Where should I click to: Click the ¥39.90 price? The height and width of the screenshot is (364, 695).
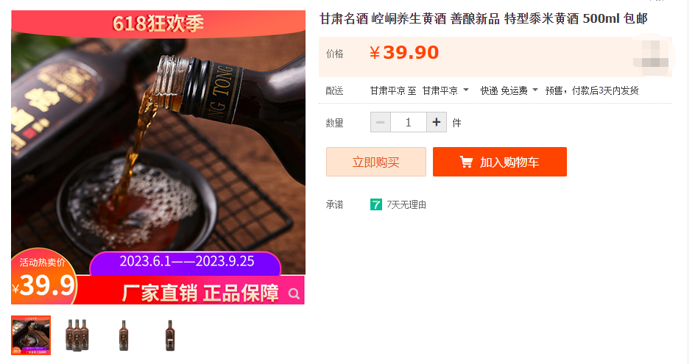pos(404,53)
